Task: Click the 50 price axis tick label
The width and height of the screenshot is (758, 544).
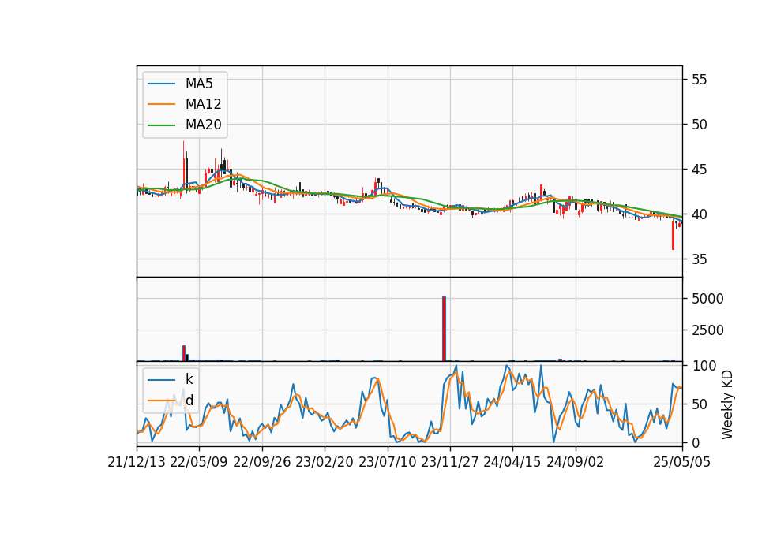Action: 699,125
